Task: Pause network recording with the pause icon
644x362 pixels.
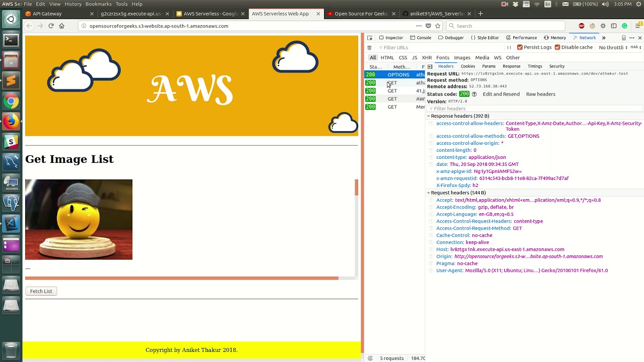Action: pos(509,48)
